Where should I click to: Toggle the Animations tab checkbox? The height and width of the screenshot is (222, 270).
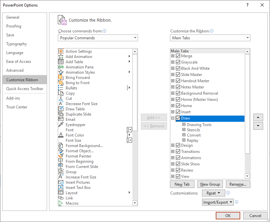coord(178,158)
